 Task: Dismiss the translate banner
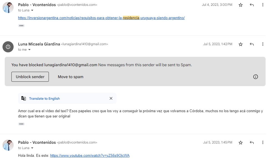point(111,98)
